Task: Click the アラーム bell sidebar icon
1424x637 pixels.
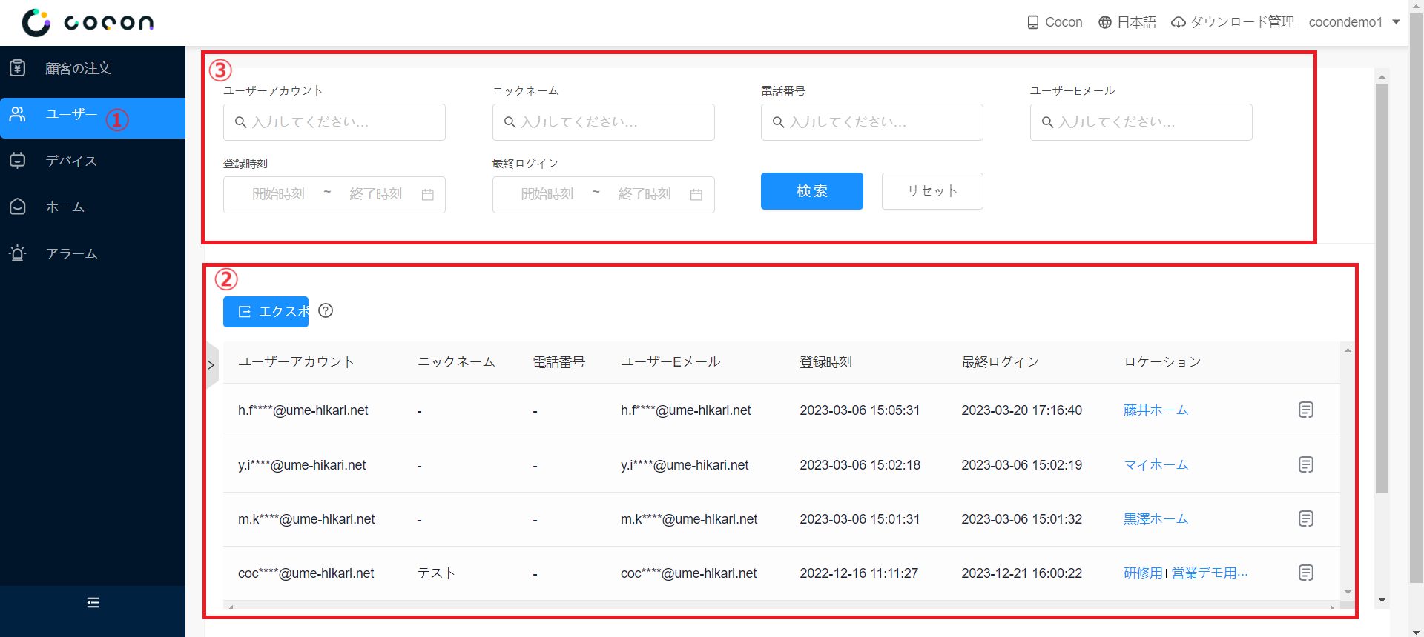Action: click(x=18, y=253)
